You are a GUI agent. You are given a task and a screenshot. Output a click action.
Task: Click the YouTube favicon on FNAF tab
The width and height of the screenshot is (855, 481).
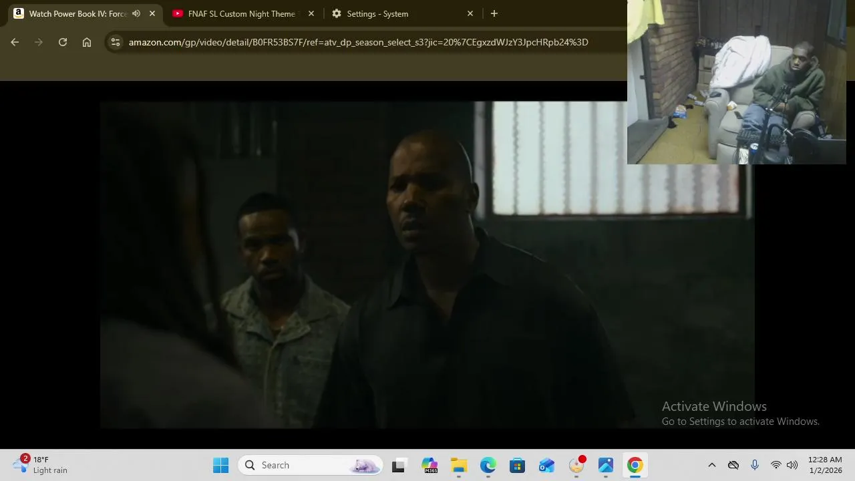pyautogui.click(x=178, y=13)
